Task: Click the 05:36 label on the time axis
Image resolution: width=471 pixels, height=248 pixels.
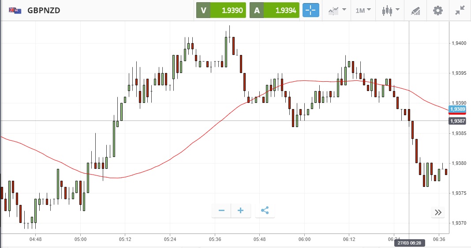Action: click(215, 239)
